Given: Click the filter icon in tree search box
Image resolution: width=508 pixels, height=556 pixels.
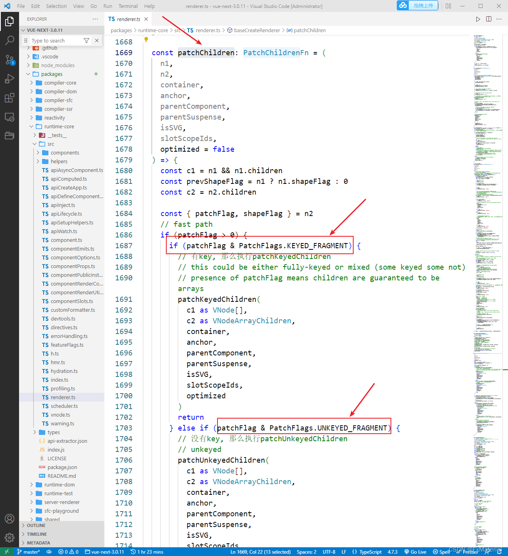Looking at the screenshot, I should click(x=87, y=41).
